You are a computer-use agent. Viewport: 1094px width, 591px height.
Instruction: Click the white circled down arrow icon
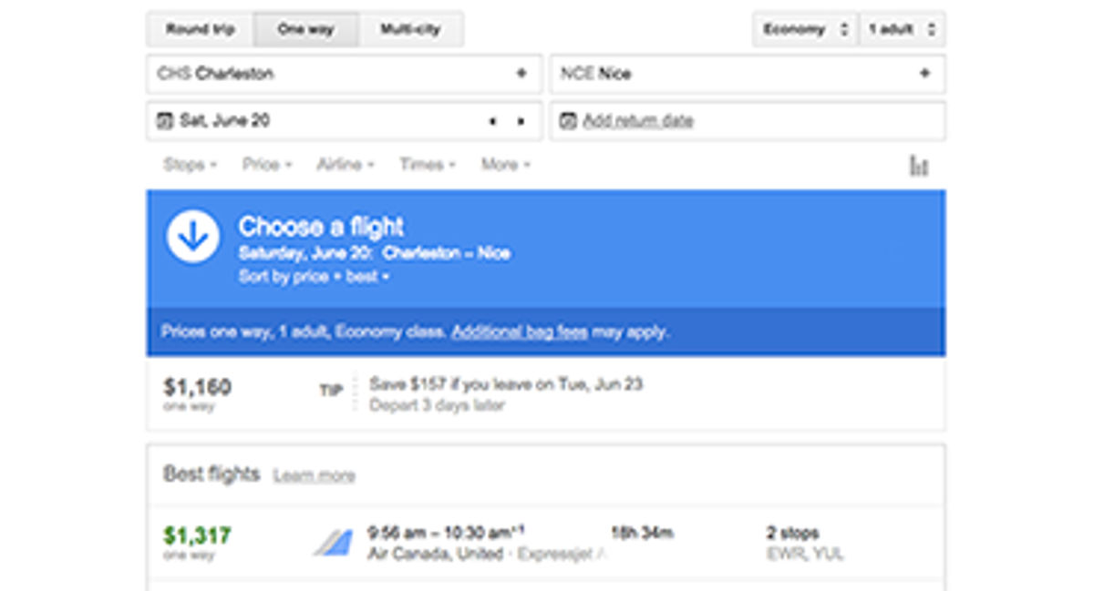tap(192, 235)
